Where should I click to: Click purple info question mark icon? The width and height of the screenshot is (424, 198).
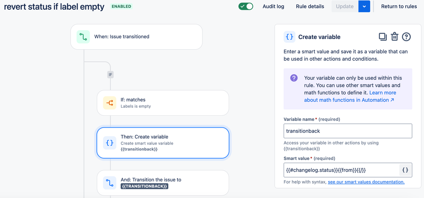tap(294, 78)
